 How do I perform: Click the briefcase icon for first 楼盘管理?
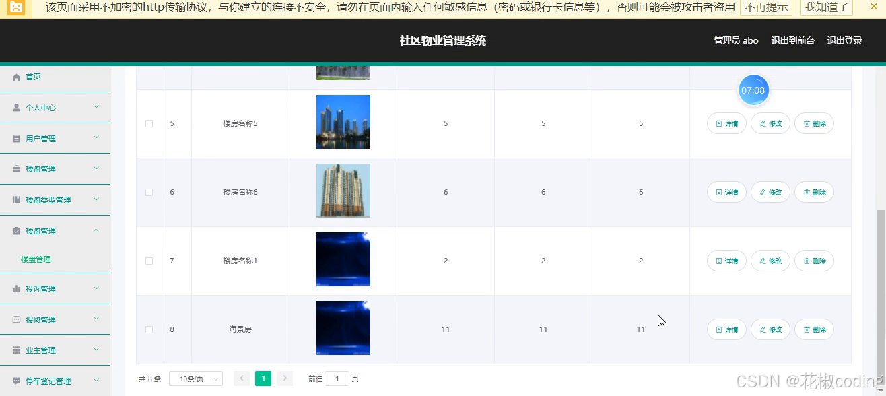click(17, 169)
